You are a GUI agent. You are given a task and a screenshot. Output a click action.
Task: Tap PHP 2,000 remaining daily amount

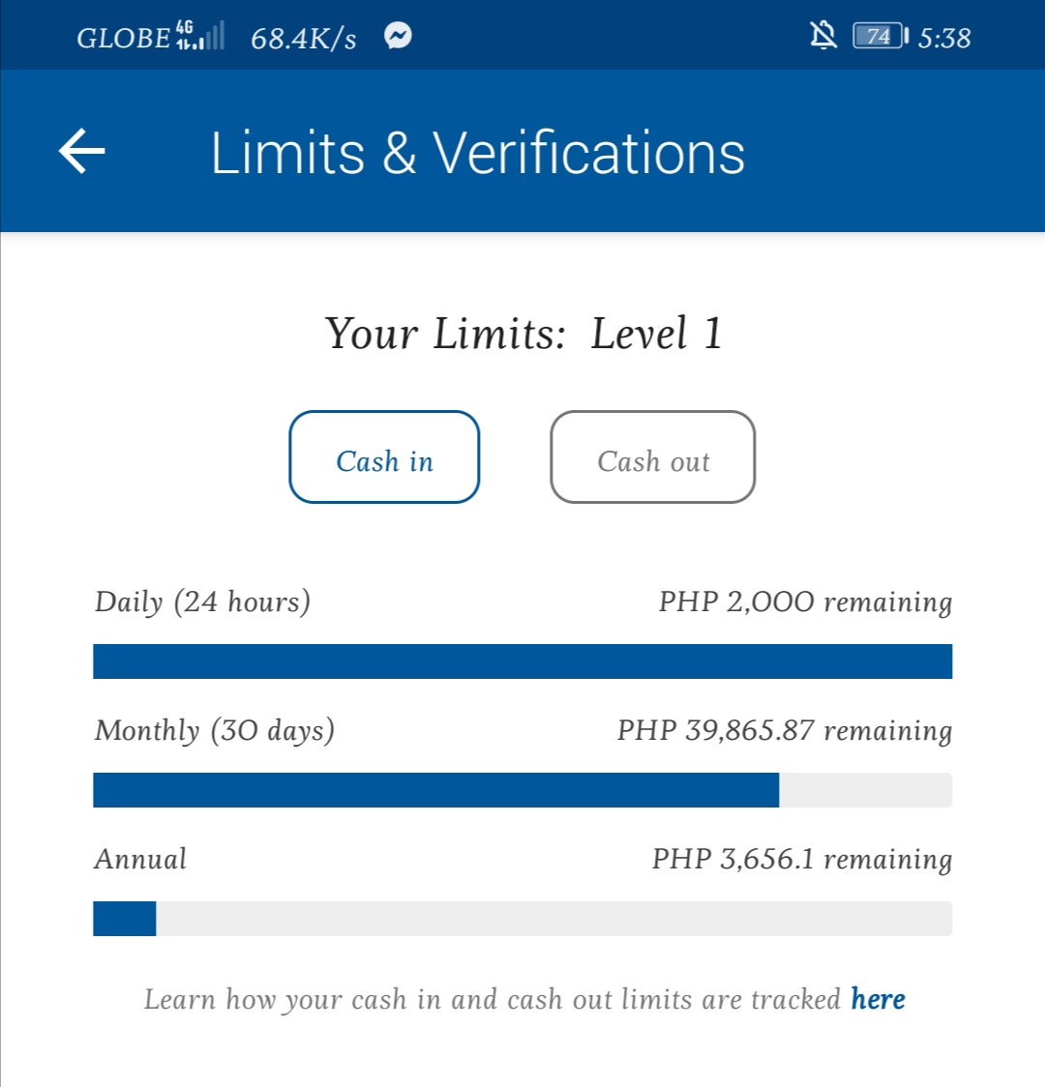tap(805, 602)
